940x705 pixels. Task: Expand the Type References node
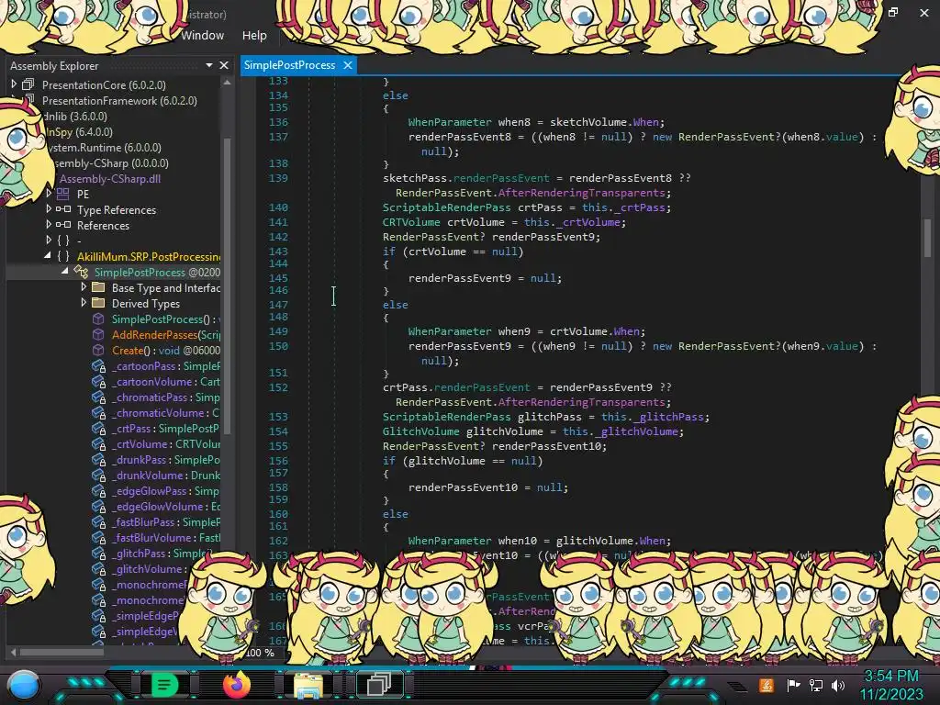pos(49,209)
